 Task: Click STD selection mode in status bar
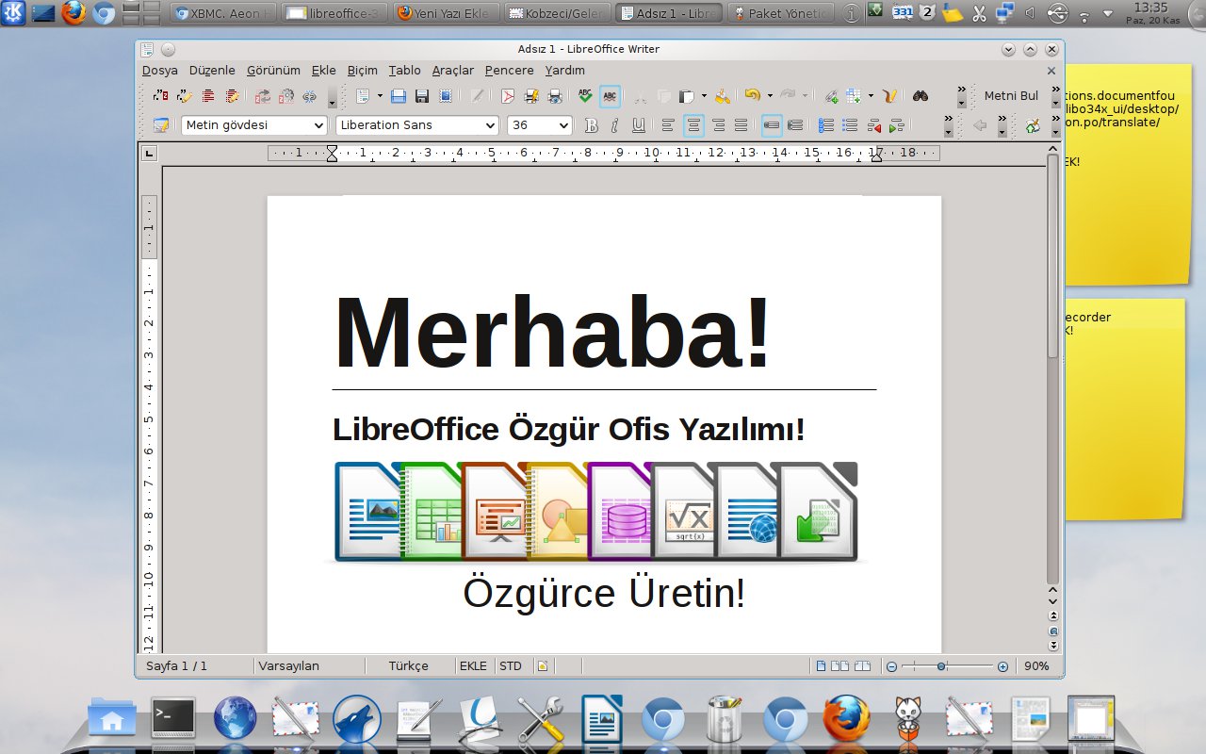510,665
